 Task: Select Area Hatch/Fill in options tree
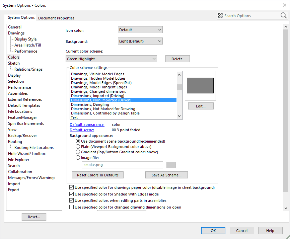tap(28, 45)
